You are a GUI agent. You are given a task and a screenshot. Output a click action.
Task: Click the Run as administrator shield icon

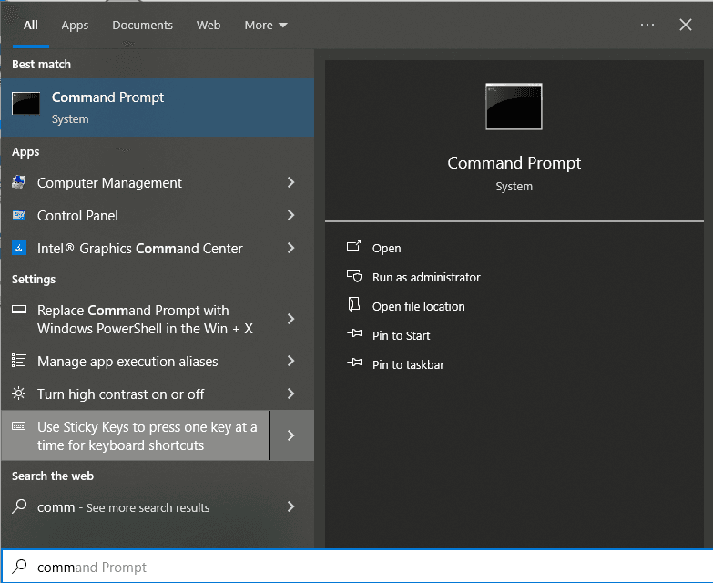354,277
